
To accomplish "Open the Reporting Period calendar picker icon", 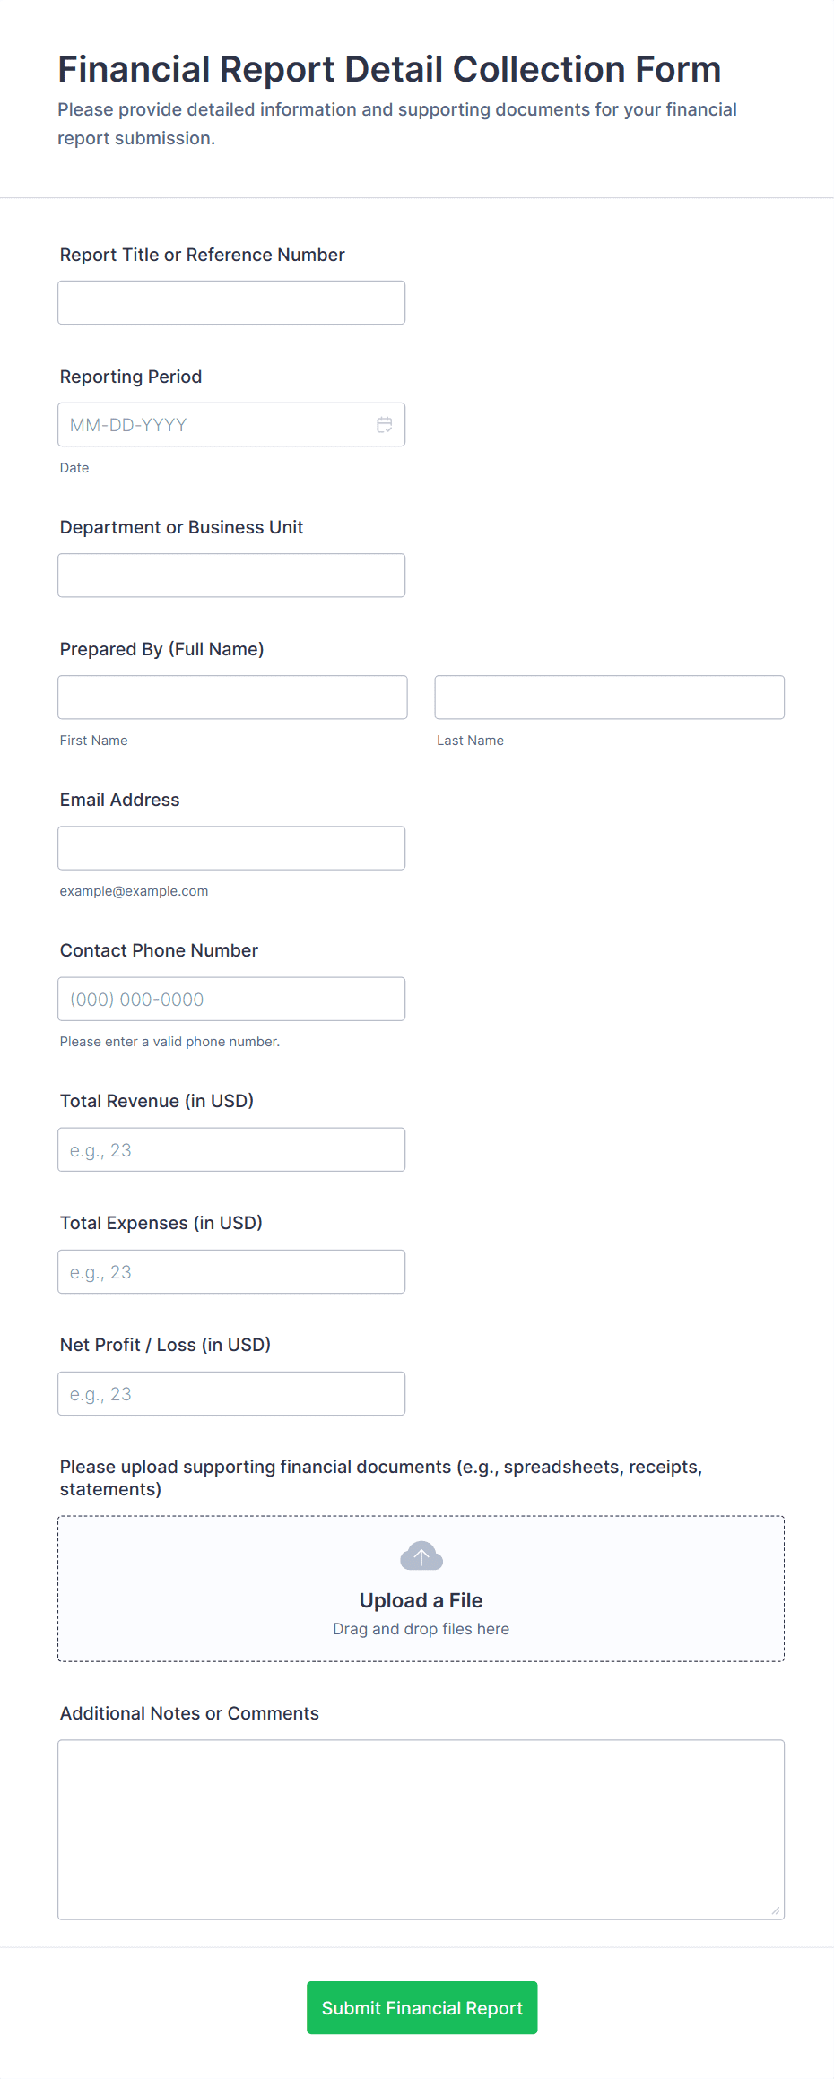I will [385, 425].
